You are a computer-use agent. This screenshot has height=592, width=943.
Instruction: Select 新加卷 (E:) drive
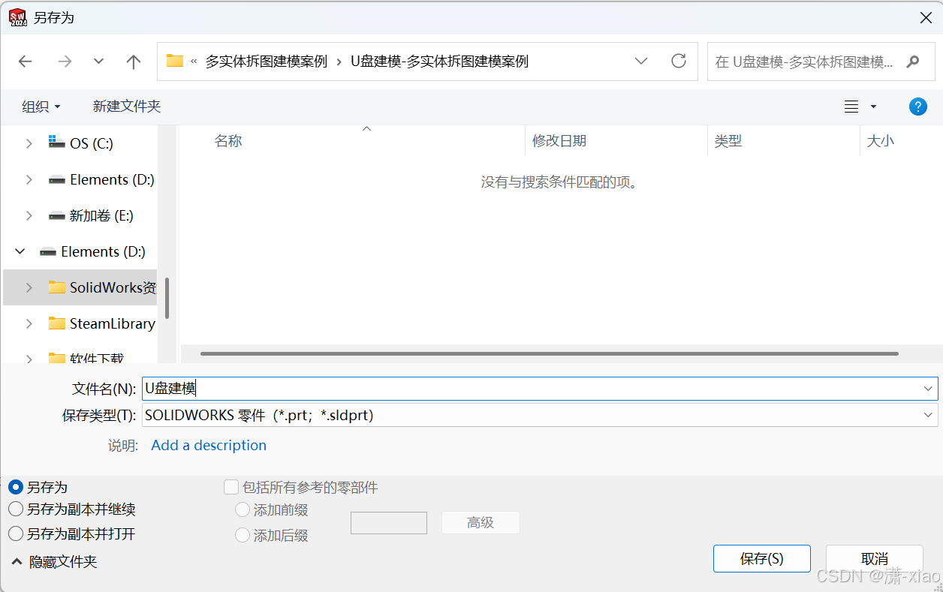click(x=90, y=215)
